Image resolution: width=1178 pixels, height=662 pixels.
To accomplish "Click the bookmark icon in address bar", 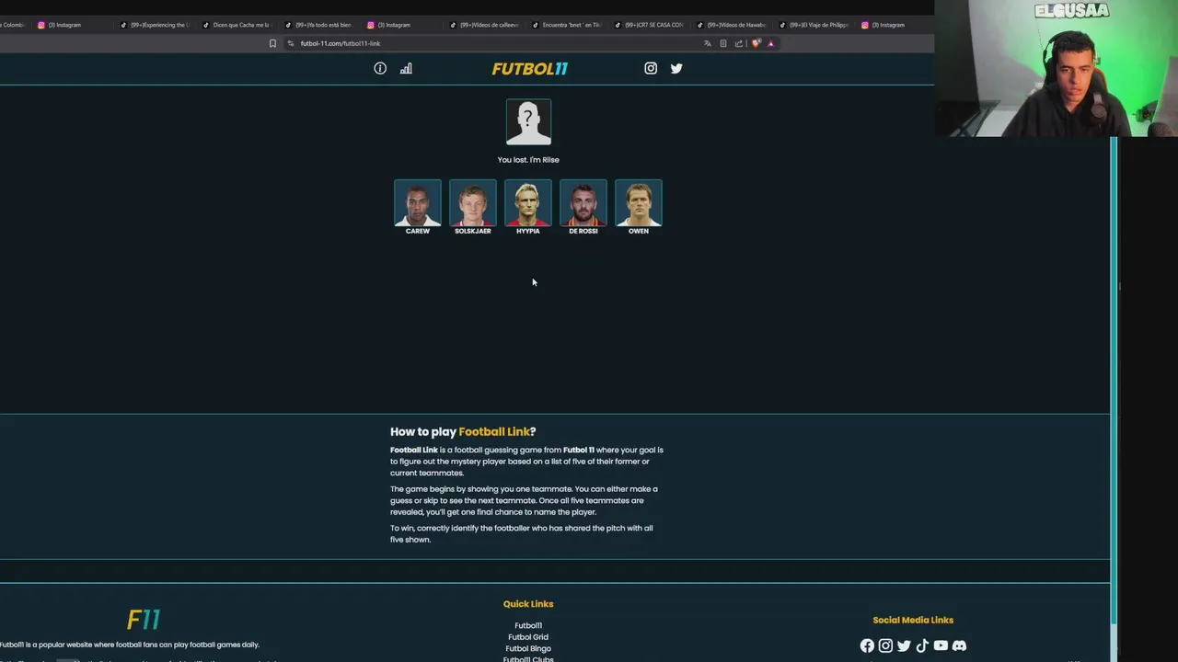I will point(272,43).
